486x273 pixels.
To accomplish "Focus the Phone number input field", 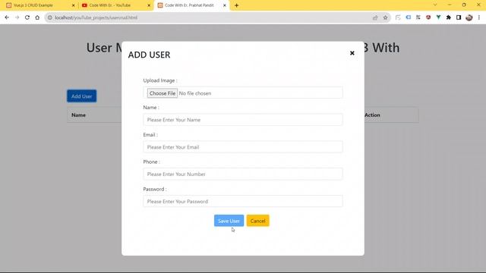I will click(x=243, y=174).
